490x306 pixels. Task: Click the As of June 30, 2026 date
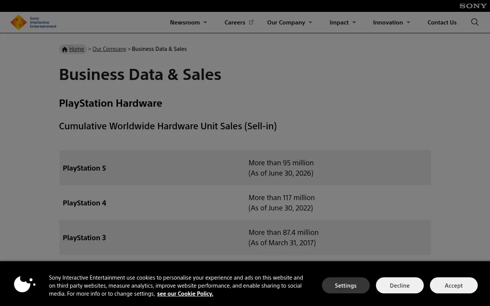pyautogui.click(x=281, y=173)
